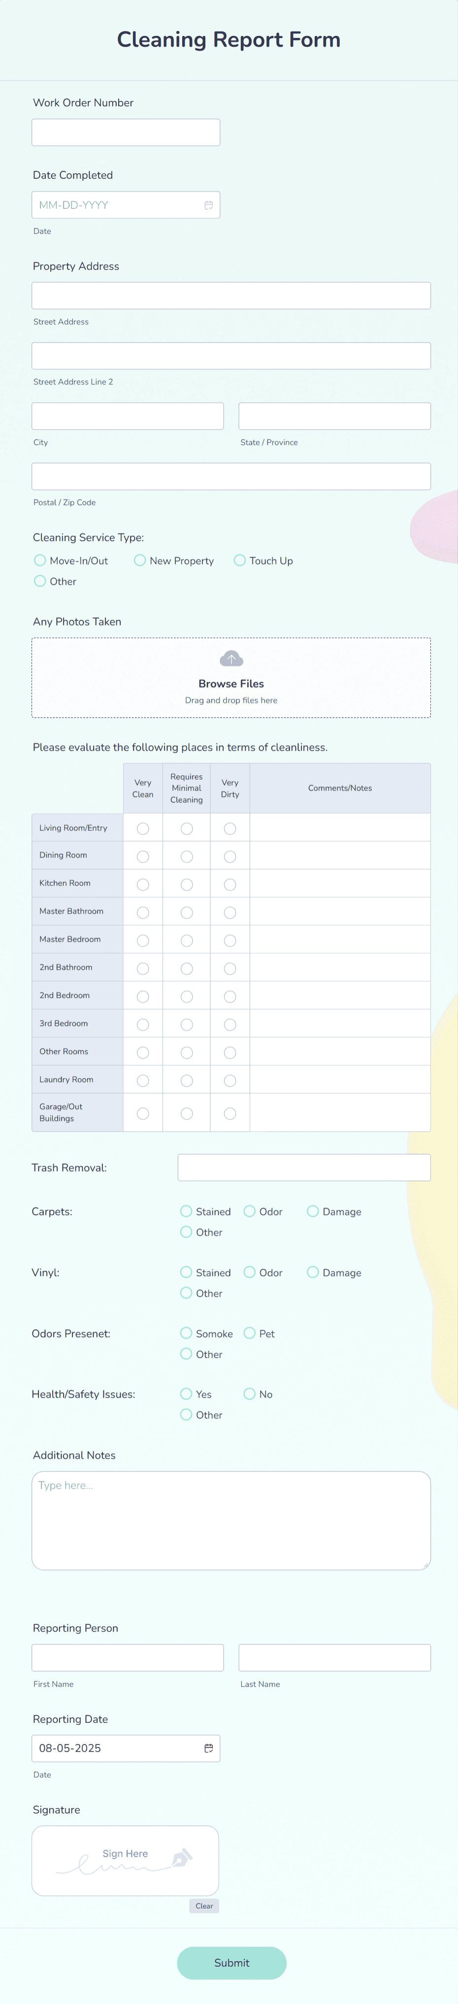This screenshot has width=458, height=2004.
Task: Select Move-In/Out cleaning service type
Action: (x=40, y=560)
